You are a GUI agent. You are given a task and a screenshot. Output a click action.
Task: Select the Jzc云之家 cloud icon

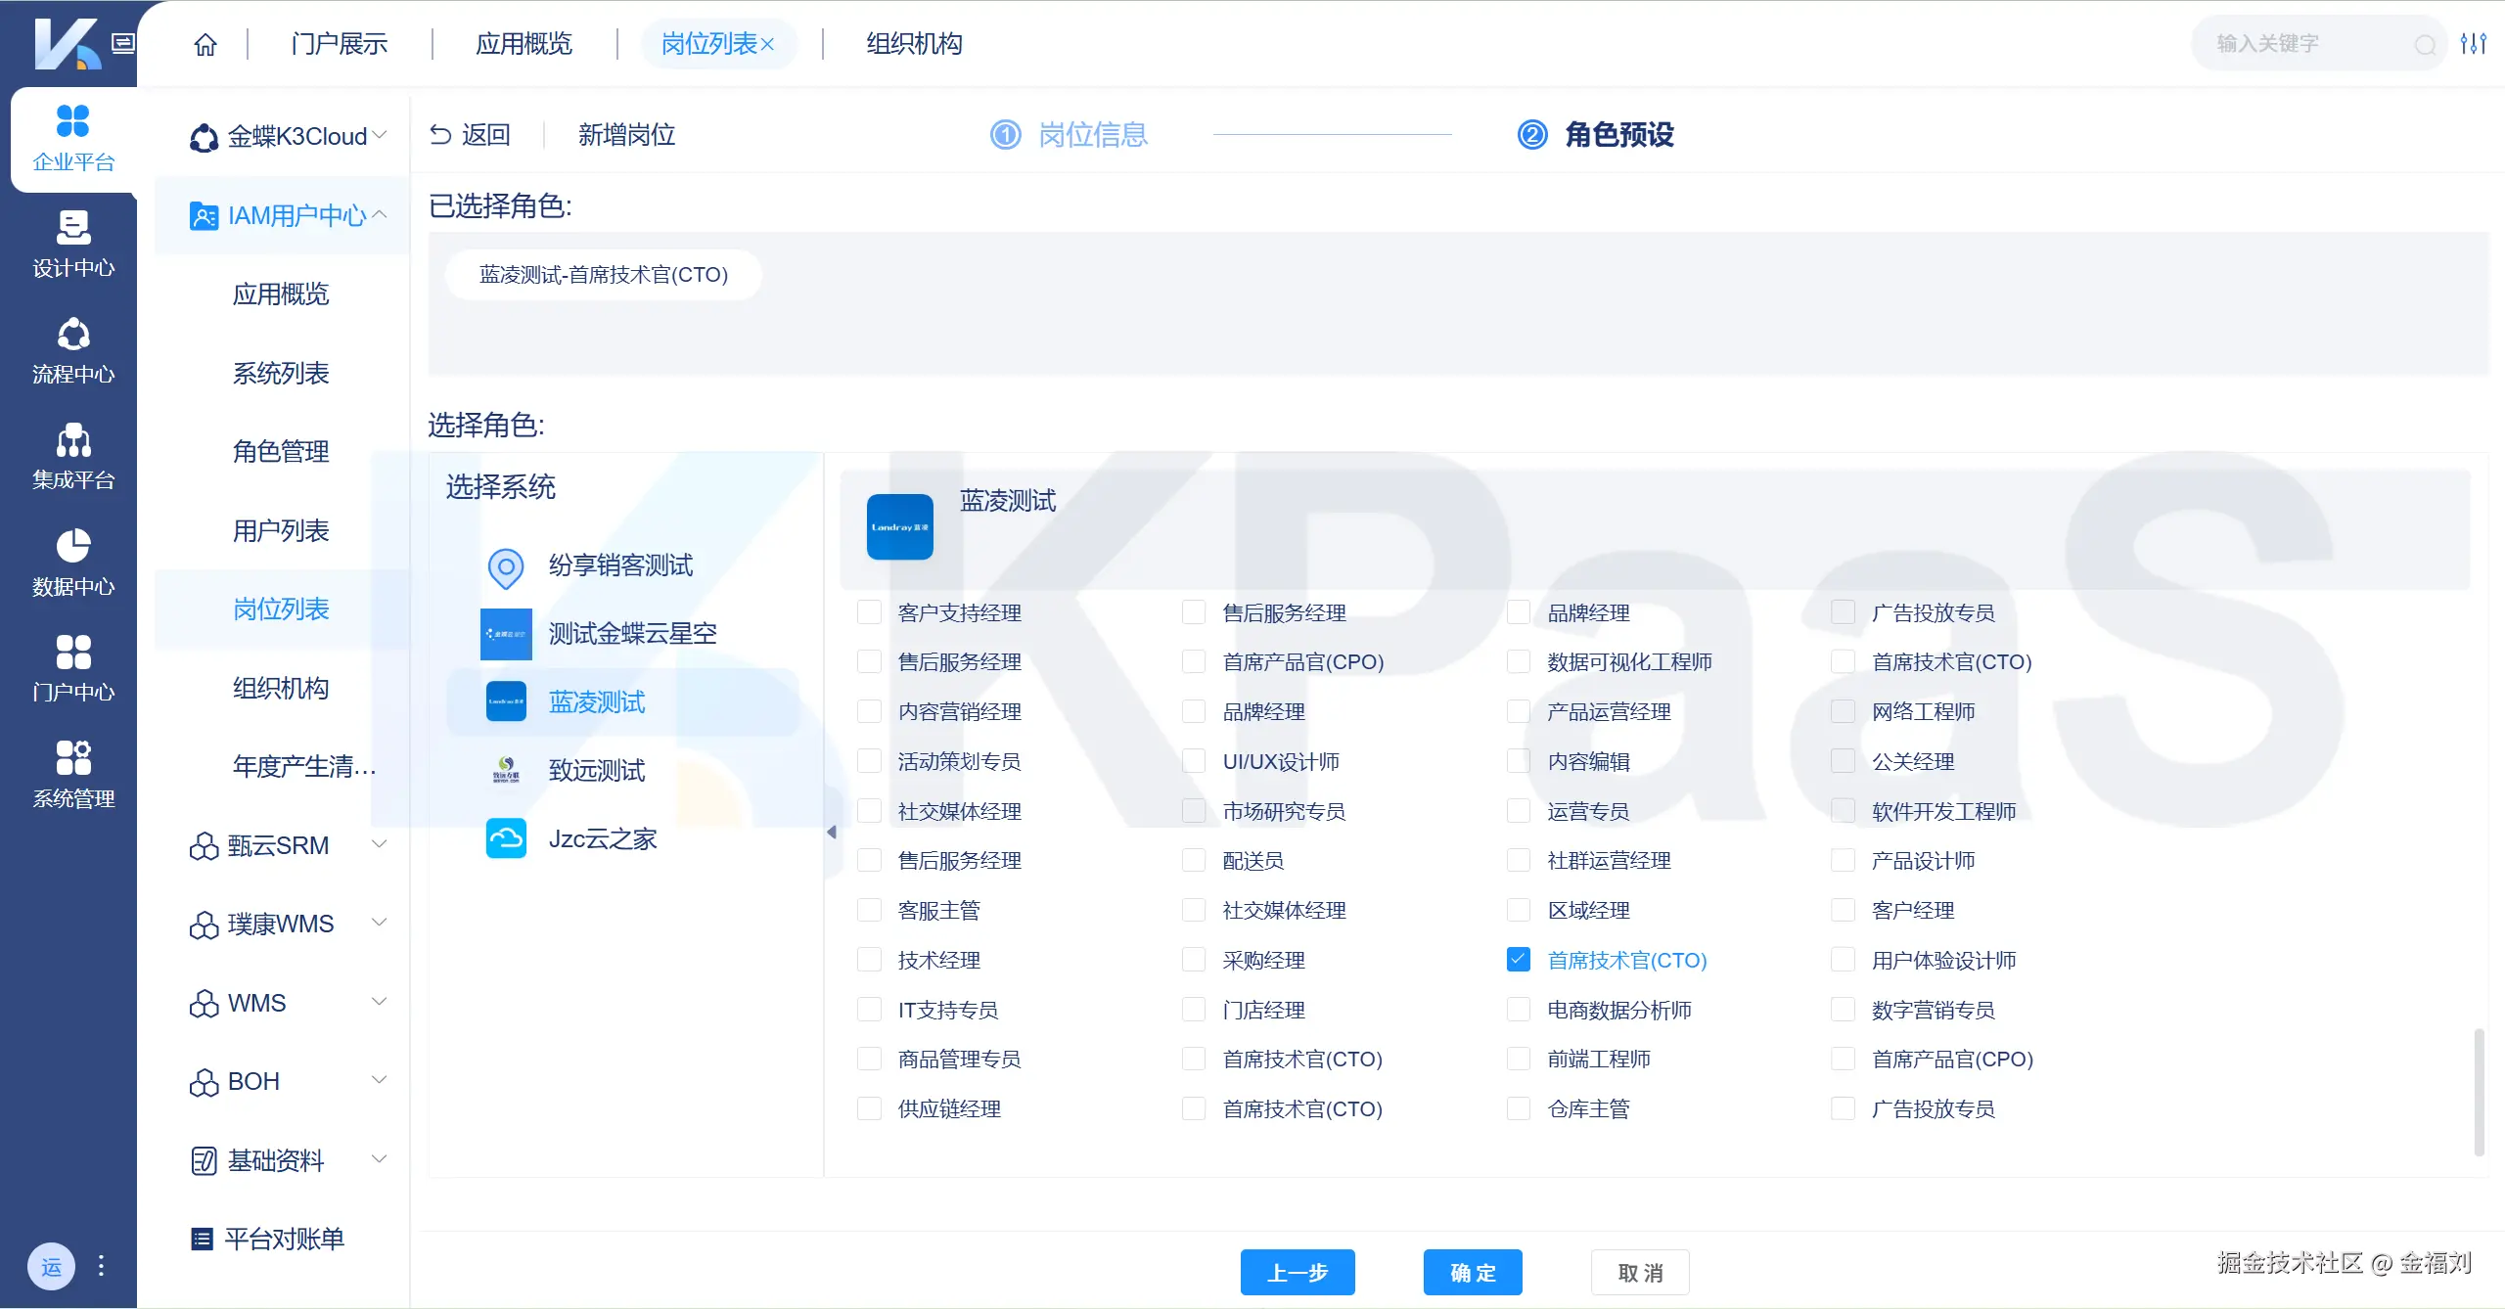point(506,839)
